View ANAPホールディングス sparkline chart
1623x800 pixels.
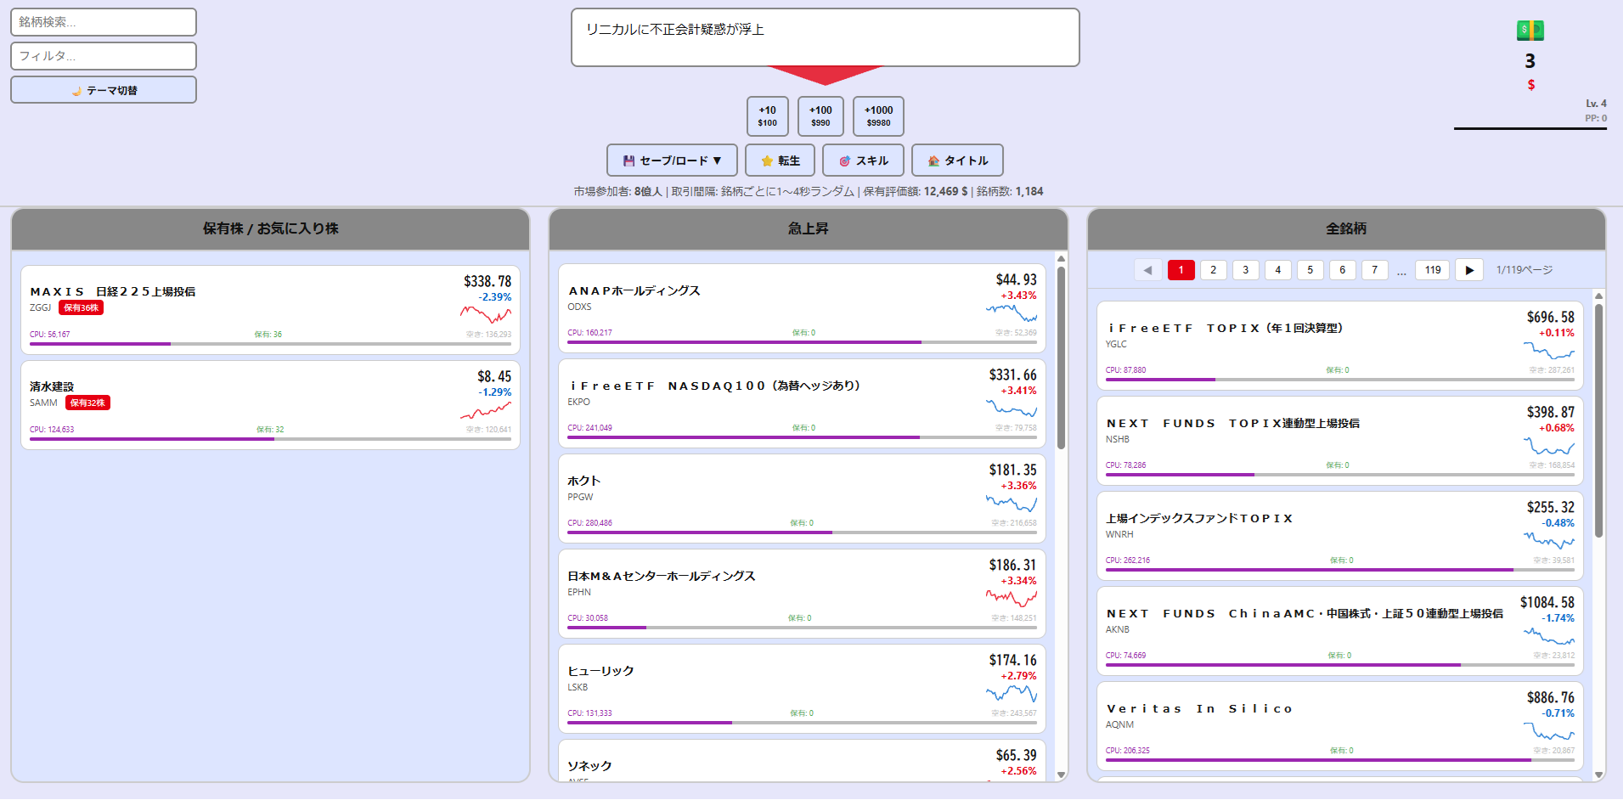tap(1012, 313)
